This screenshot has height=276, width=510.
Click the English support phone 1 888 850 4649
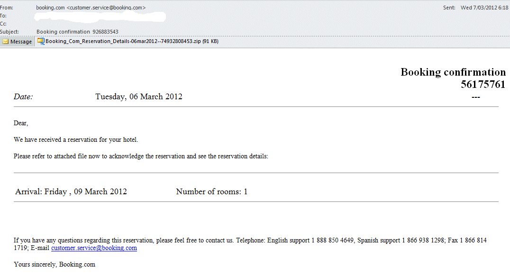tap(332, 241)
